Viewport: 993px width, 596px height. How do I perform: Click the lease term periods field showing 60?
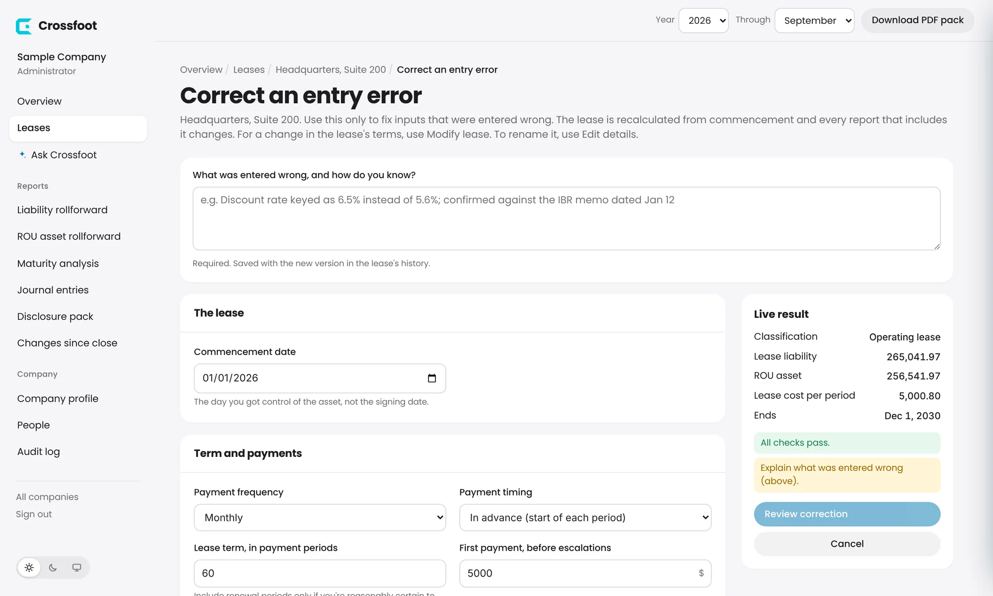click(320, 574)
